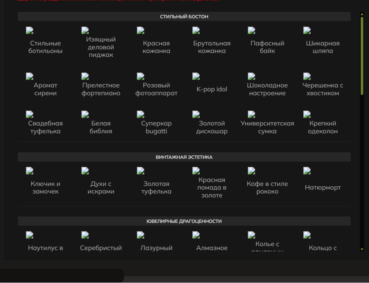Select the K-pop idol gift icon
This screenshot has height=283, width=369.
pyautogui.click(x=196, y=76)
